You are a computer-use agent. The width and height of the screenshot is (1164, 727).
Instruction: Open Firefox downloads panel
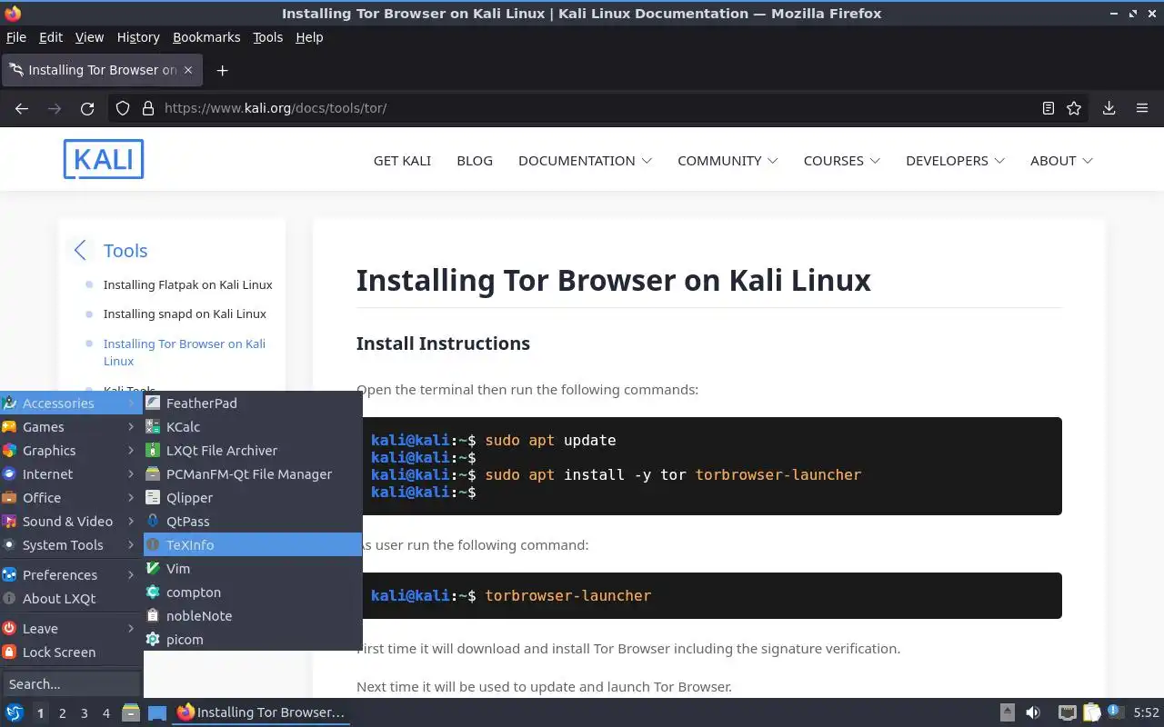click(1109, 108)
